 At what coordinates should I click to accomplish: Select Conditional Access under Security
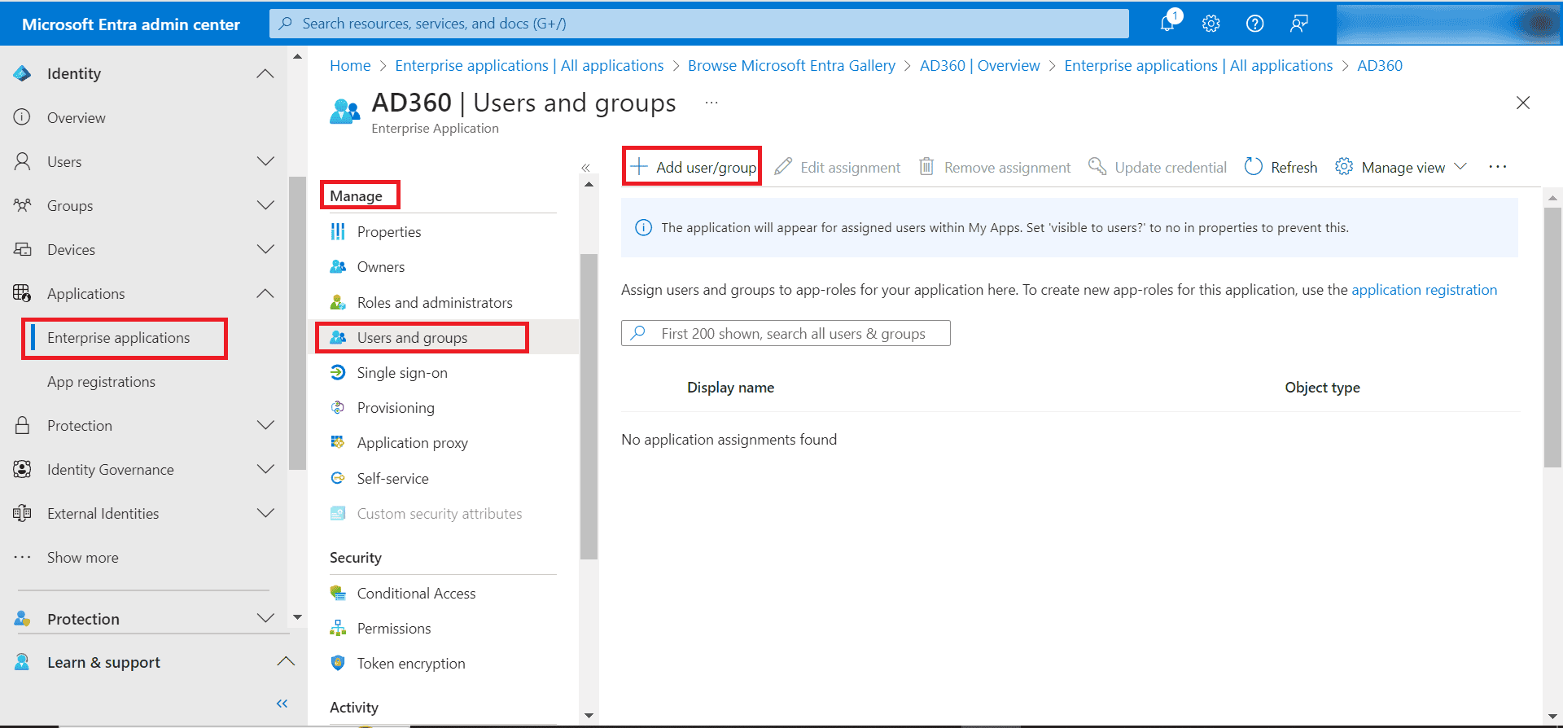[416, 594]
